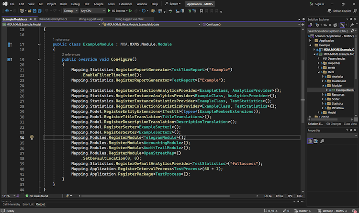
Task: Click the inheritance margin icon on line 17
Action: (10, 45)
